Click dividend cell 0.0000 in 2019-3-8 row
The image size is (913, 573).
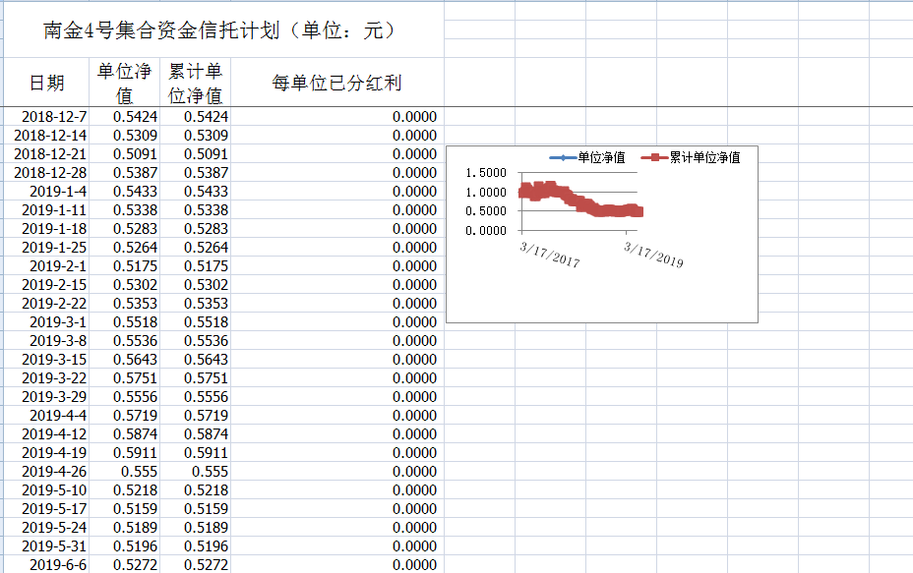337,340
